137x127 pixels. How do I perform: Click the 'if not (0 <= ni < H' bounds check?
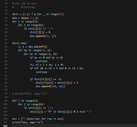[x=57, y=68]
